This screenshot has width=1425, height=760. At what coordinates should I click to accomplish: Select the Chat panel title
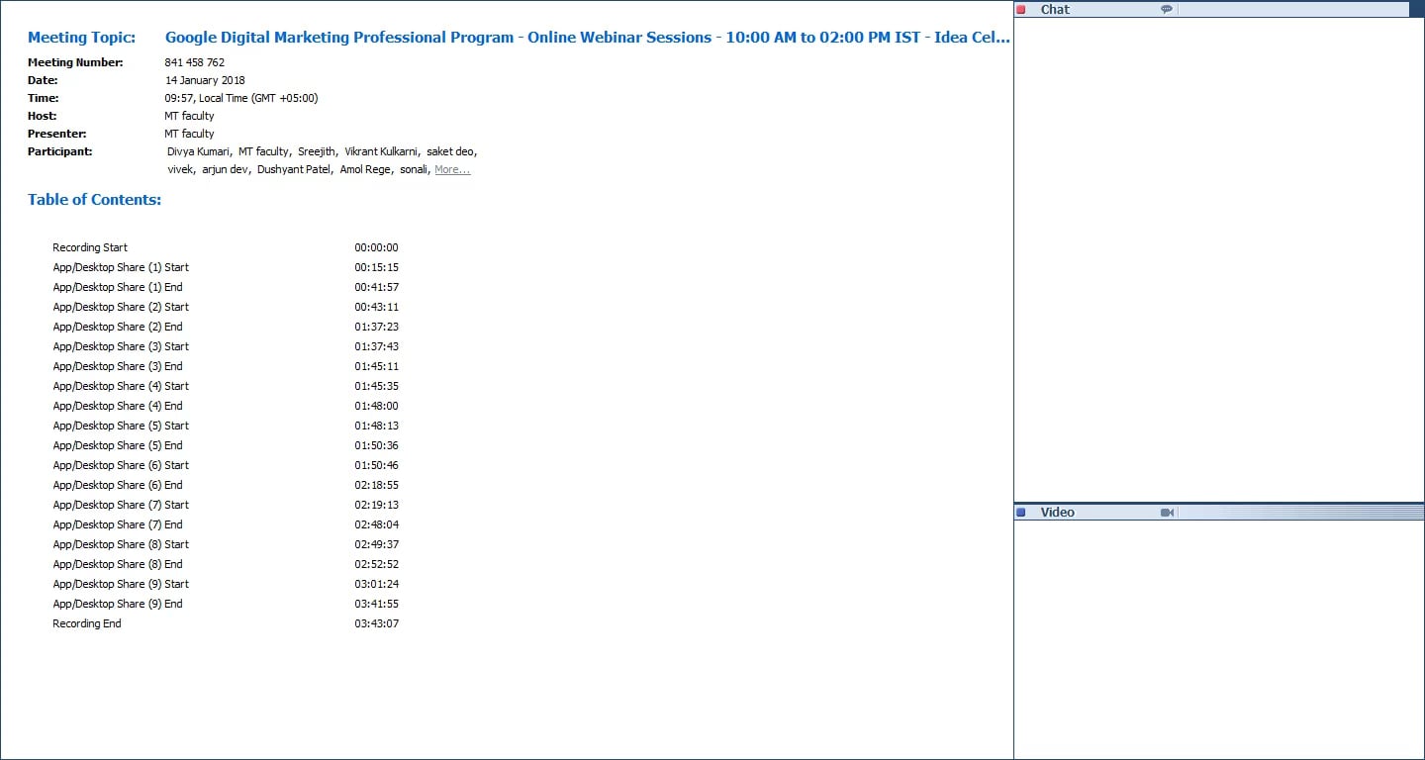1055,10
